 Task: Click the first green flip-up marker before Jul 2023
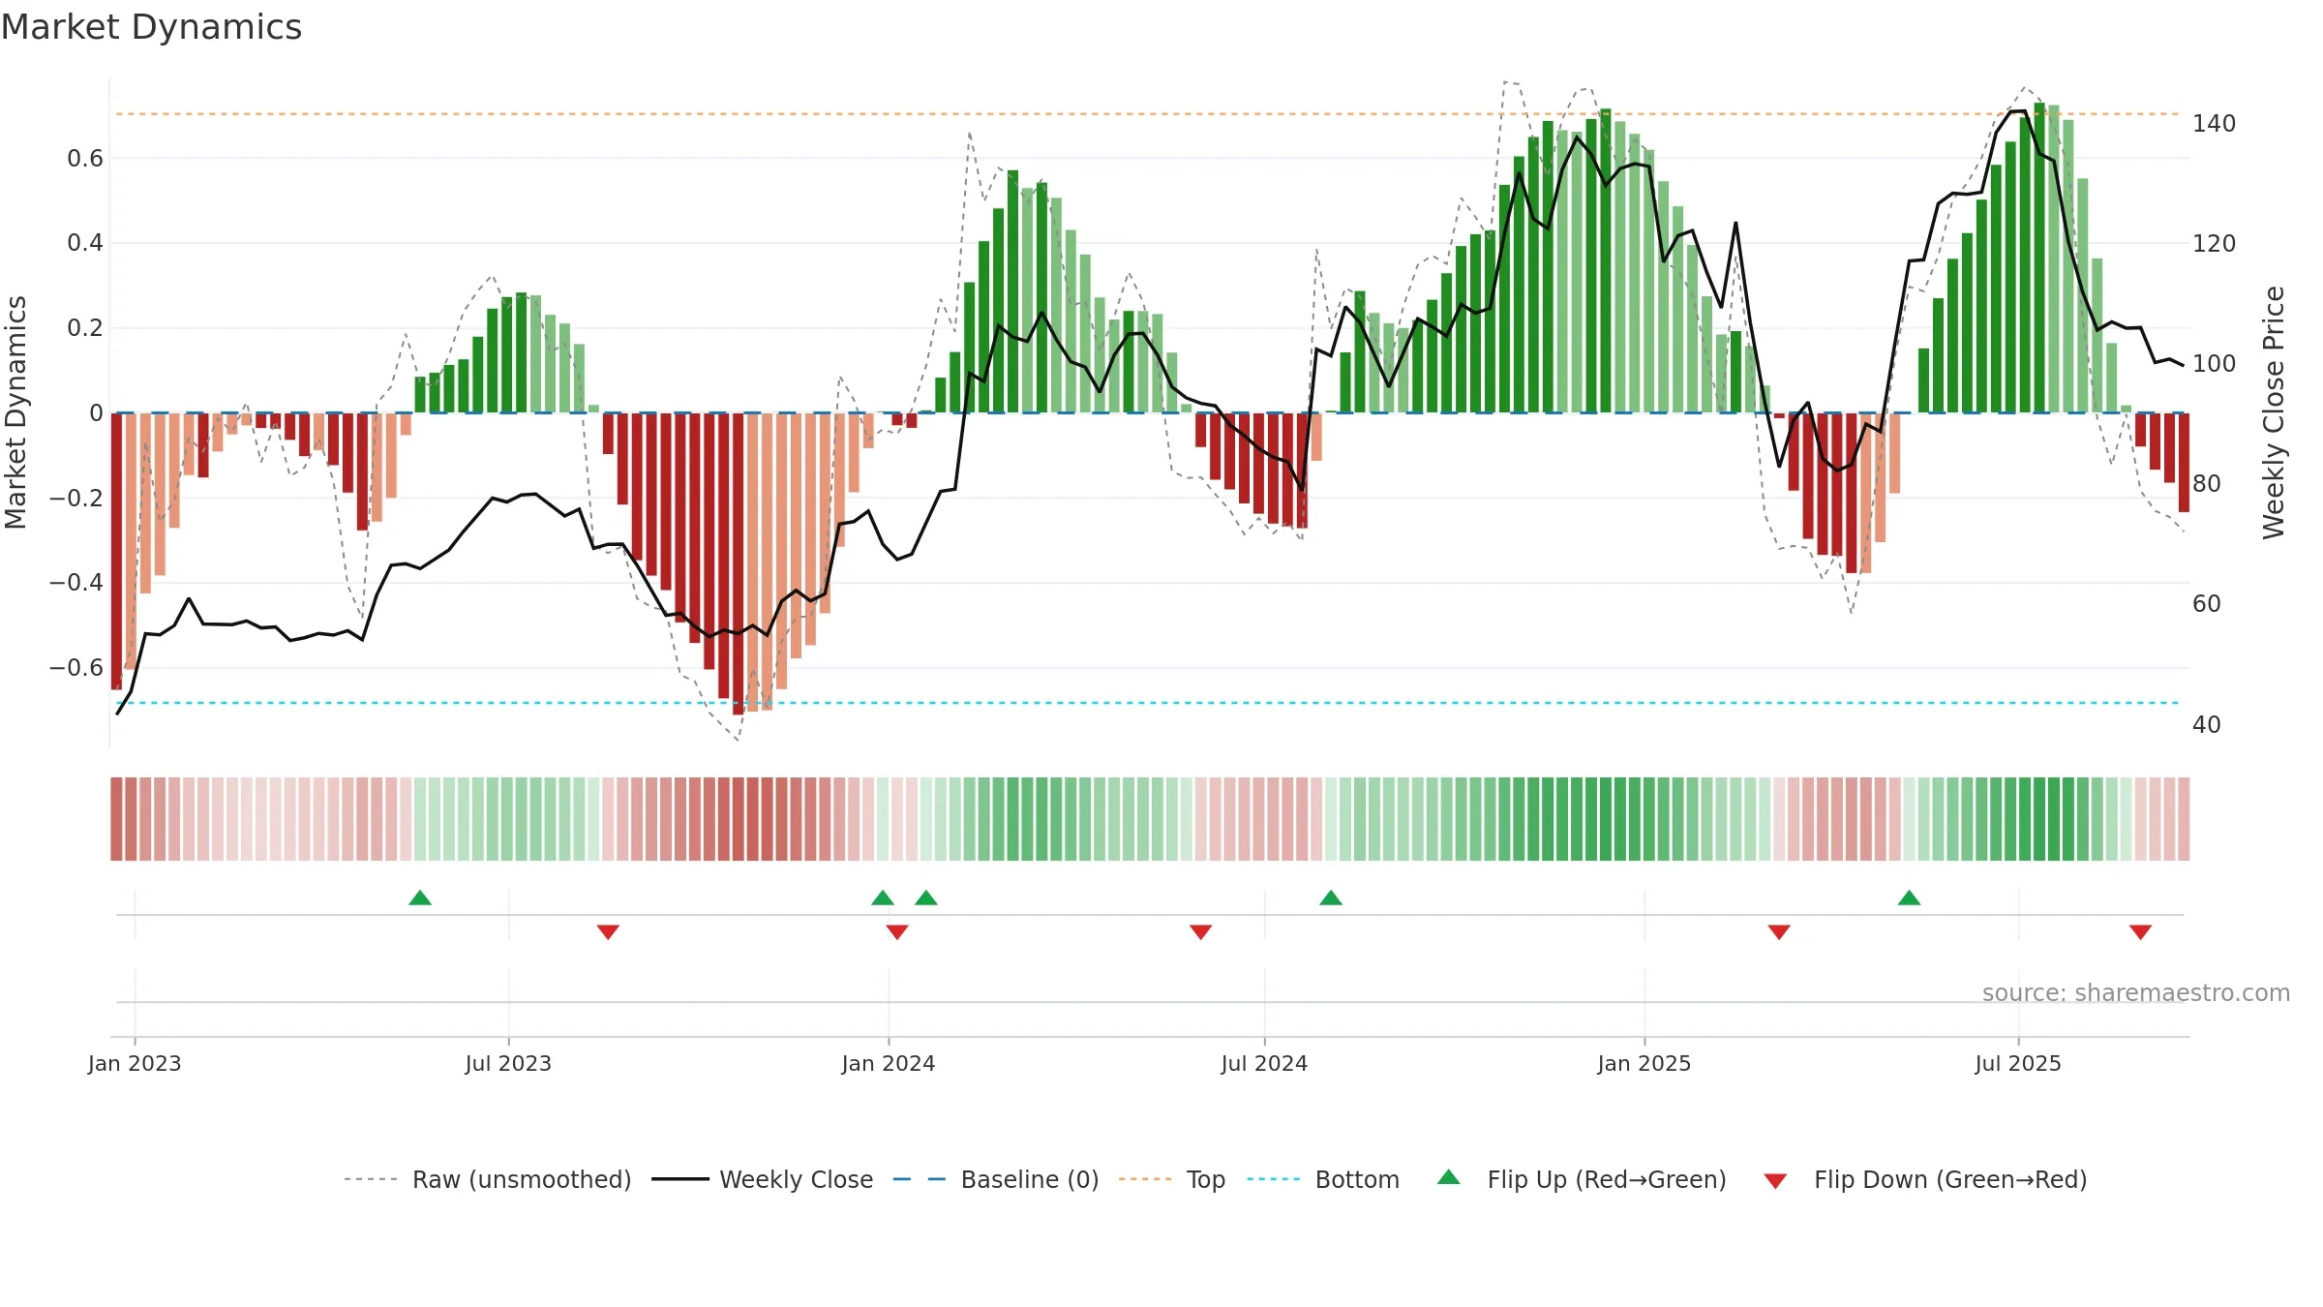coord(420,897)
